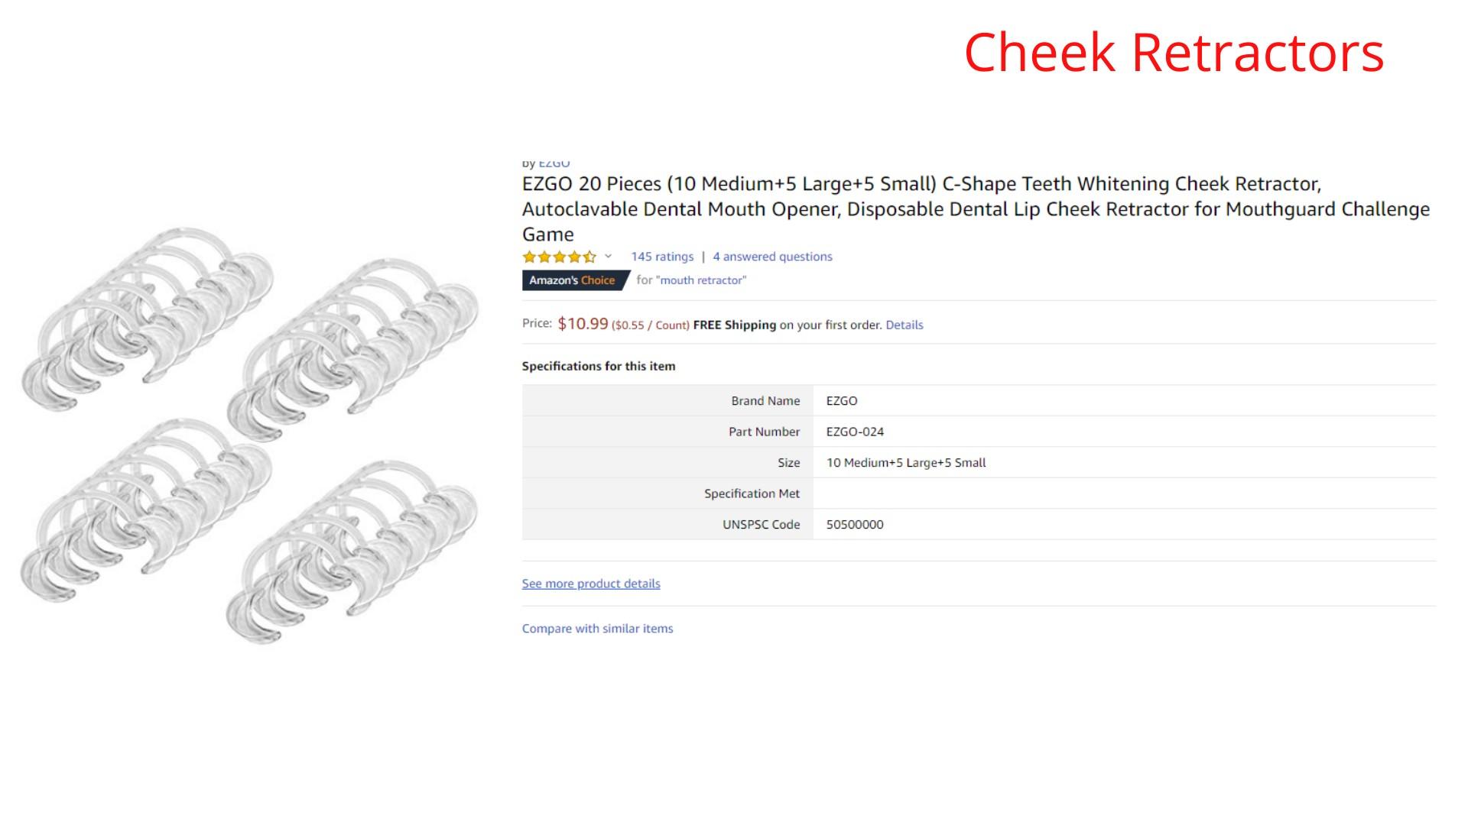Open the star rating dropdown chevron
The width and height of the screenshot is (1468, 825).
click(x=609, y=257)
